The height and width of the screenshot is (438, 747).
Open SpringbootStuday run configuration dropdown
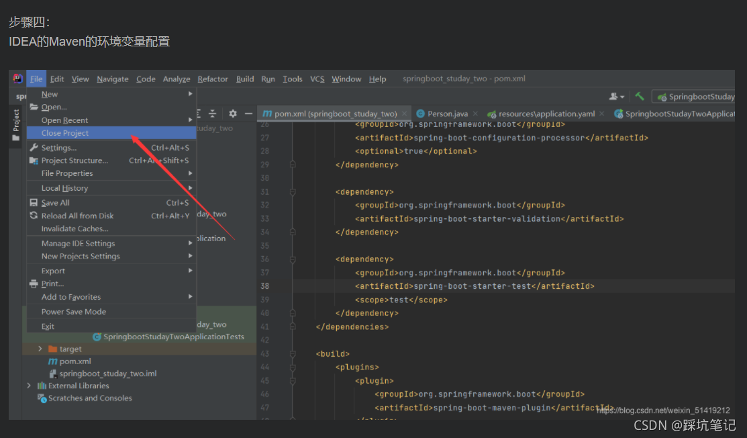pos(693,97)
